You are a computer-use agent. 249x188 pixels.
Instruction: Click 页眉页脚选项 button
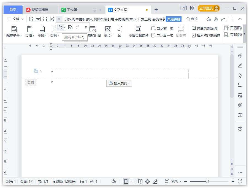point(204,28)
